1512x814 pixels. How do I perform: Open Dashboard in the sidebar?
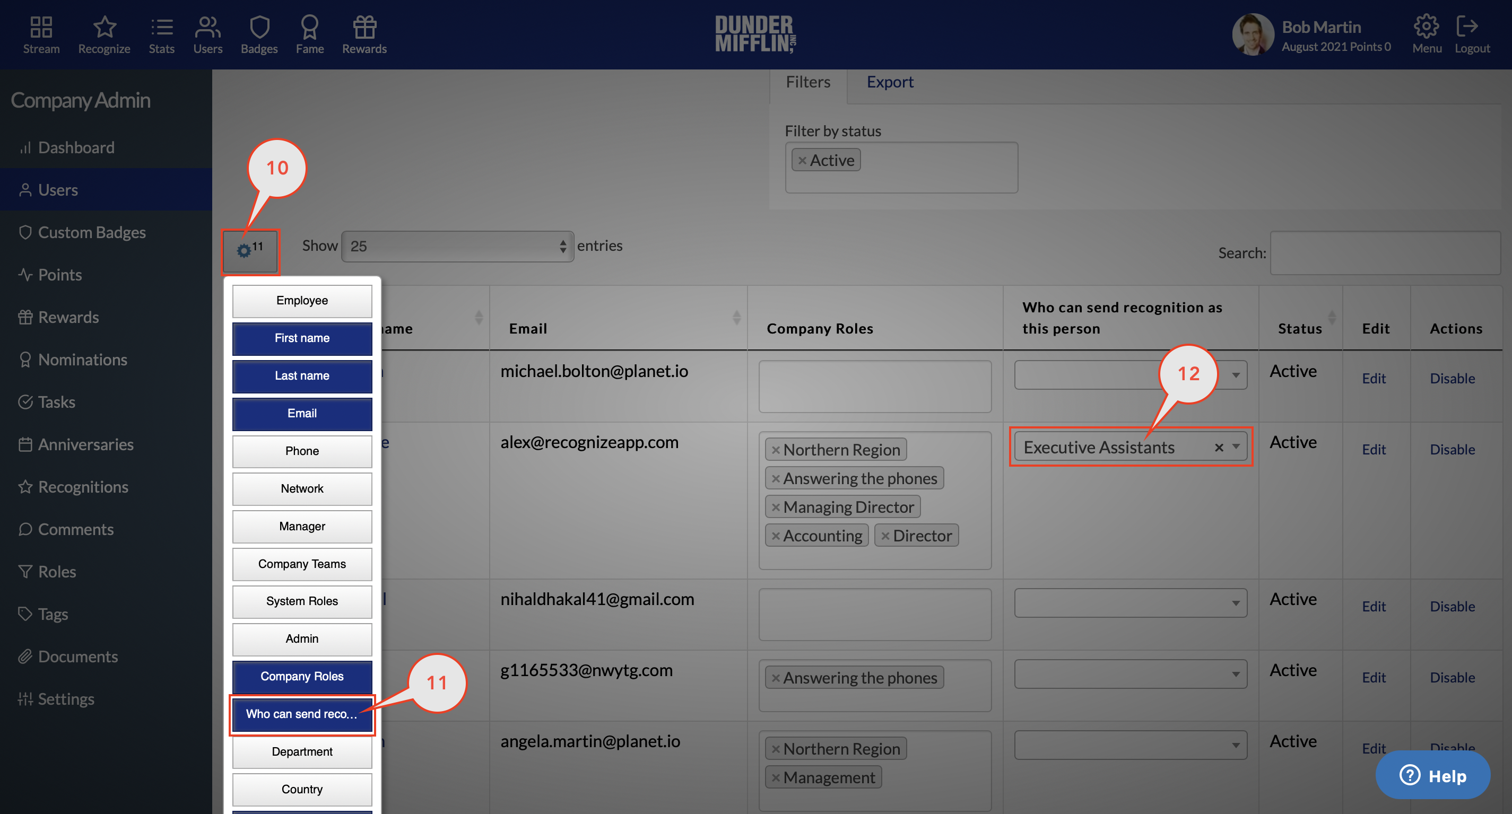point(106,147)
